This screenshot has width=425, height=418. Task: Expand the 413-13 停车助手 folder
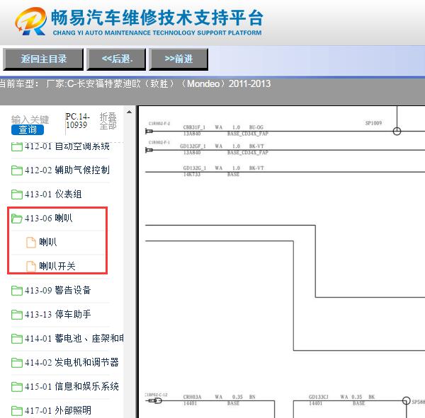[58, 314]
